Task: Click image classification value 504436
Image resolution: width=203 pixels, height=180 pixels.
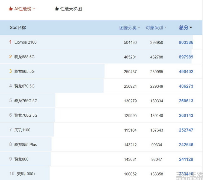Action: 130,42
